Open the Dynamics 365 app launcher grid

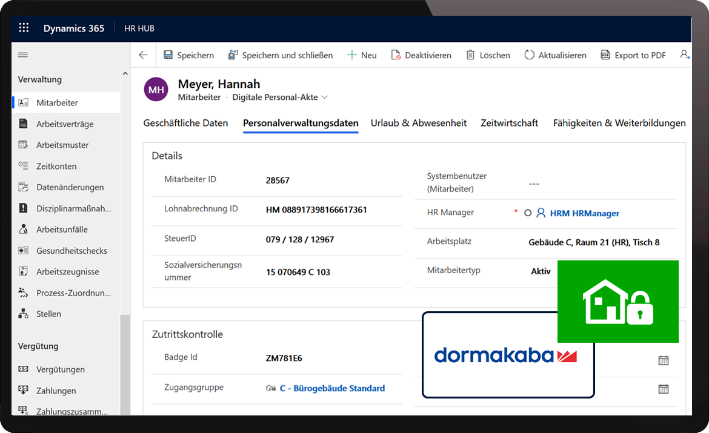pos(24,28)
